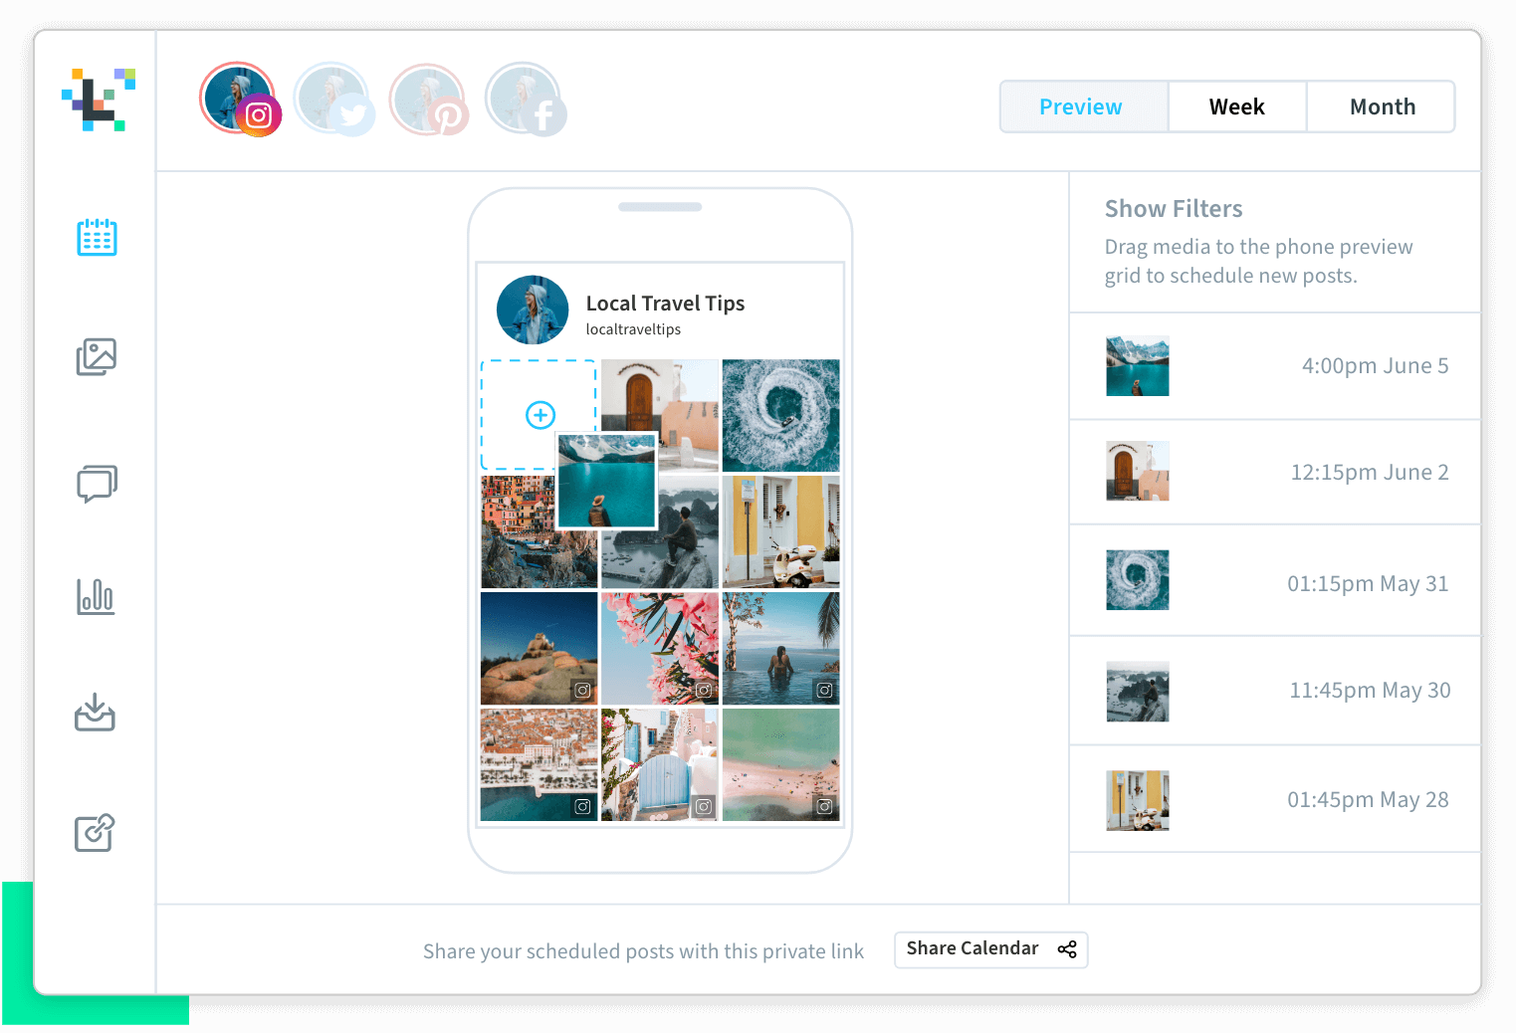Open the 4:00pm June 5 scheduled post
1516x1033 pixels.
point(1275,366)
